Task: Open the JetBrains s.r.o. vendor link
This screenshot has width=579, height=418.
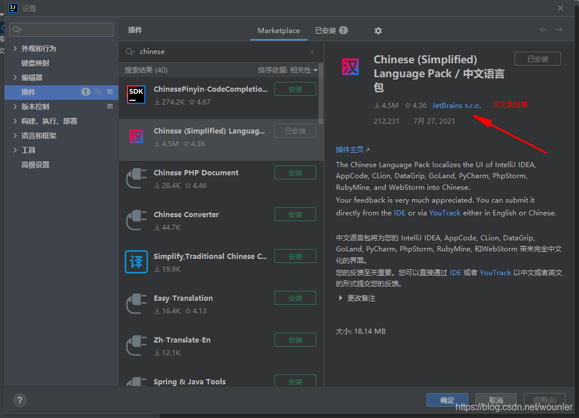Action: coord(457,105)
